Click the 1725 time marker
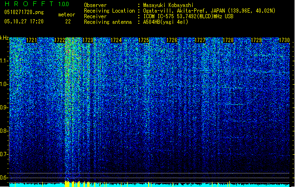 (144, 40)
